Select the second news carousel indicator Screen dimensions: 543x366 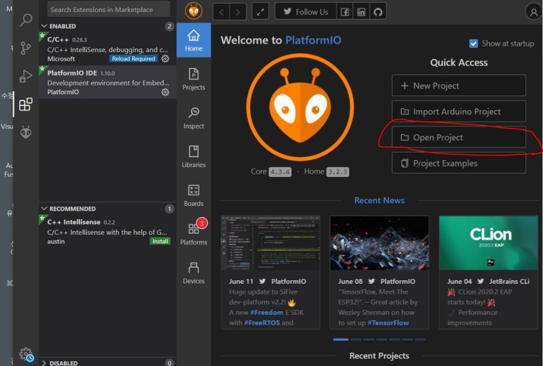tap(355, 339)
